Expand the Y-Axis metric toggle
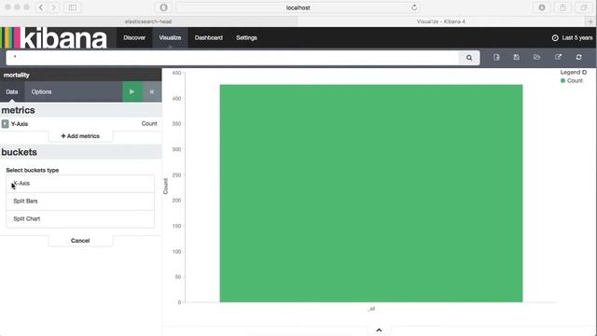The image size is (597, 336). tap(5, 124)
